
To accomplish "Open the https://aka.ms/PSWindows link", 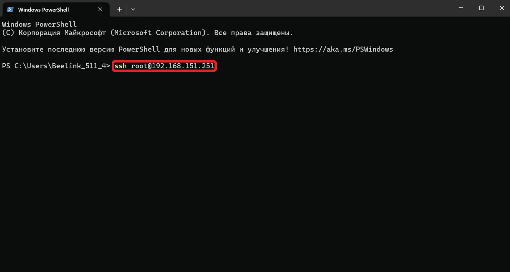I will tap(343, 49).
